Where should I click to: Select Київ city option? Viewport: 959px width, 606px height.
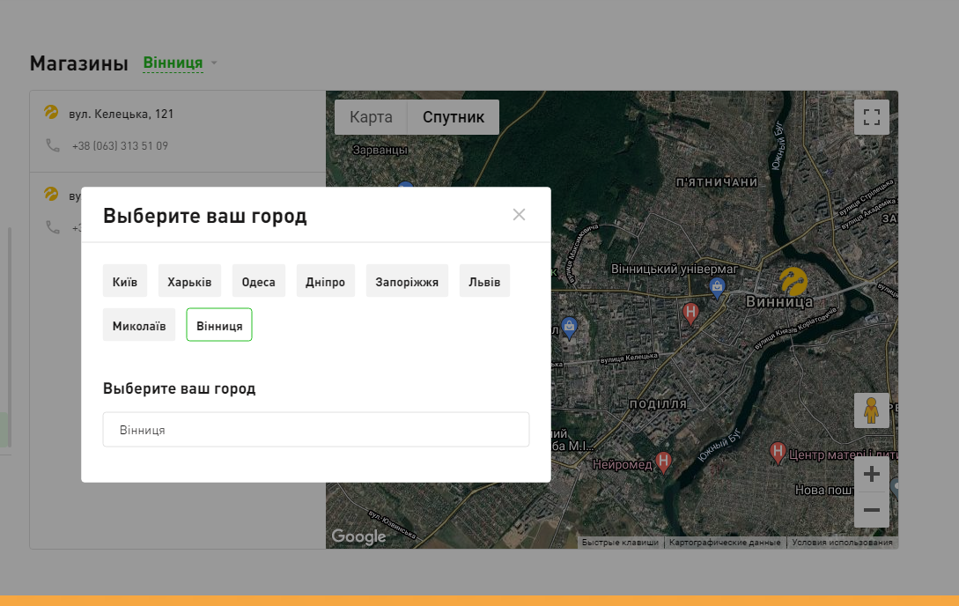[125, 281]
